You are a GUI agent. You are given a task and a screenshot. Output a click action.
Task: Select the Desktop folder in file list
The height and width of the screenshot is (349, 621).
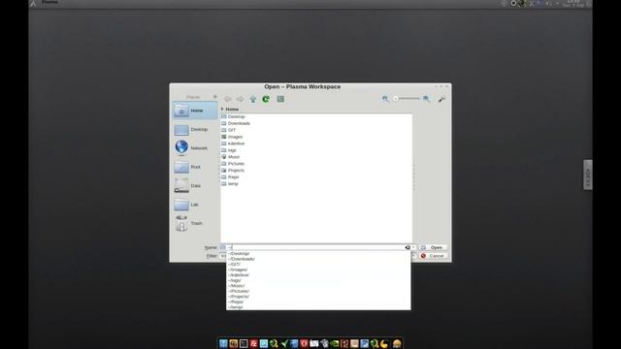233,116
